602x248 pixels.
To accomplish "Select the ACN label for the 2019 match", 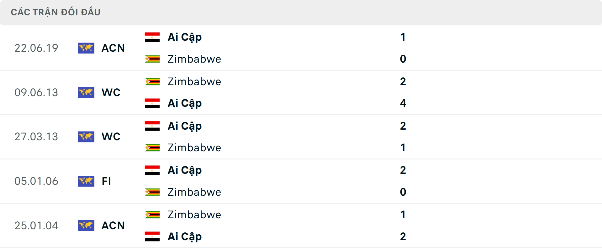I will click(x=113, y=48).
